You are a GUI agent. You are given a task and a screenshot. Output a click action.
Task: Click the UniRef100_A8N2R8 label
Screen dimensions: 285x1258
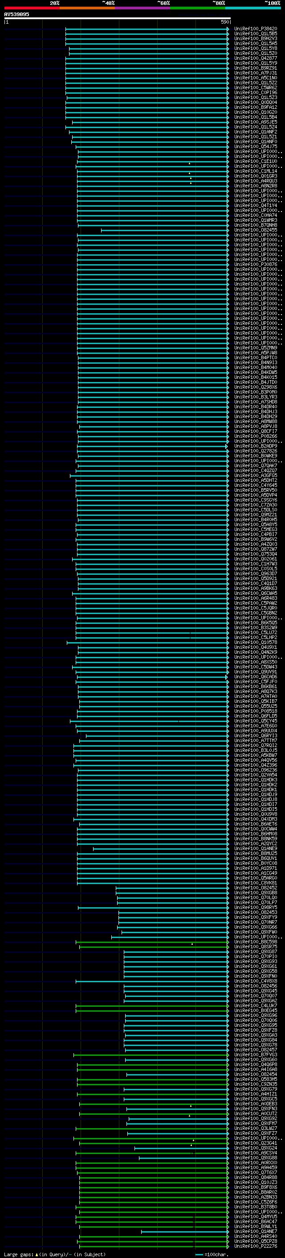[x=255, y=186]
